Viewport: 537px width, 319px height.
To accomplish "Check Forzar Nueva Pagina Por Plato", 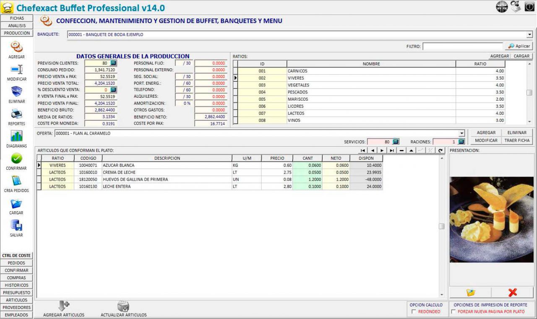I will [453, 311].
